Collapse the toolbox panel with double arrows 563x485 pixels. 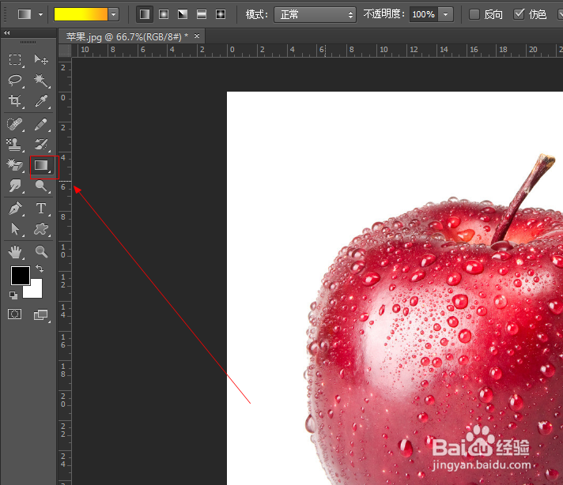coord(7,32)
